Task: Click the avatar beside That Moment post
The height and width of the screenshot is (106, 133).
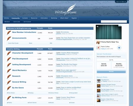Action: tap(99, 81)
